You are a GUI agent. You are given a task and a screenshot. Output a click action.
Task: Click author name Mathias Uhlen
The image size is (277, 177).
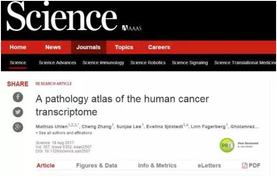(51, 127)
